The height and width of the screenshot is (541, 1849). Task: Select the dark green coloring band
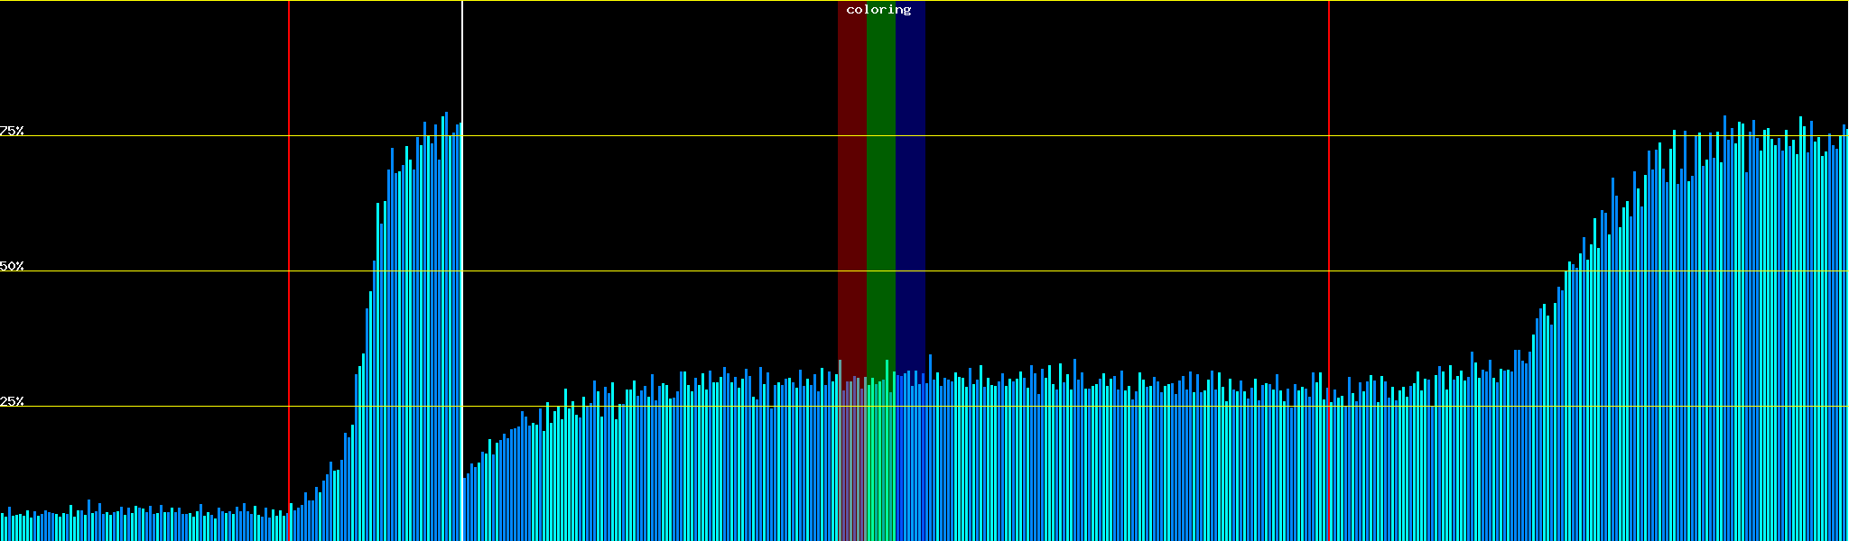point(880,180)
